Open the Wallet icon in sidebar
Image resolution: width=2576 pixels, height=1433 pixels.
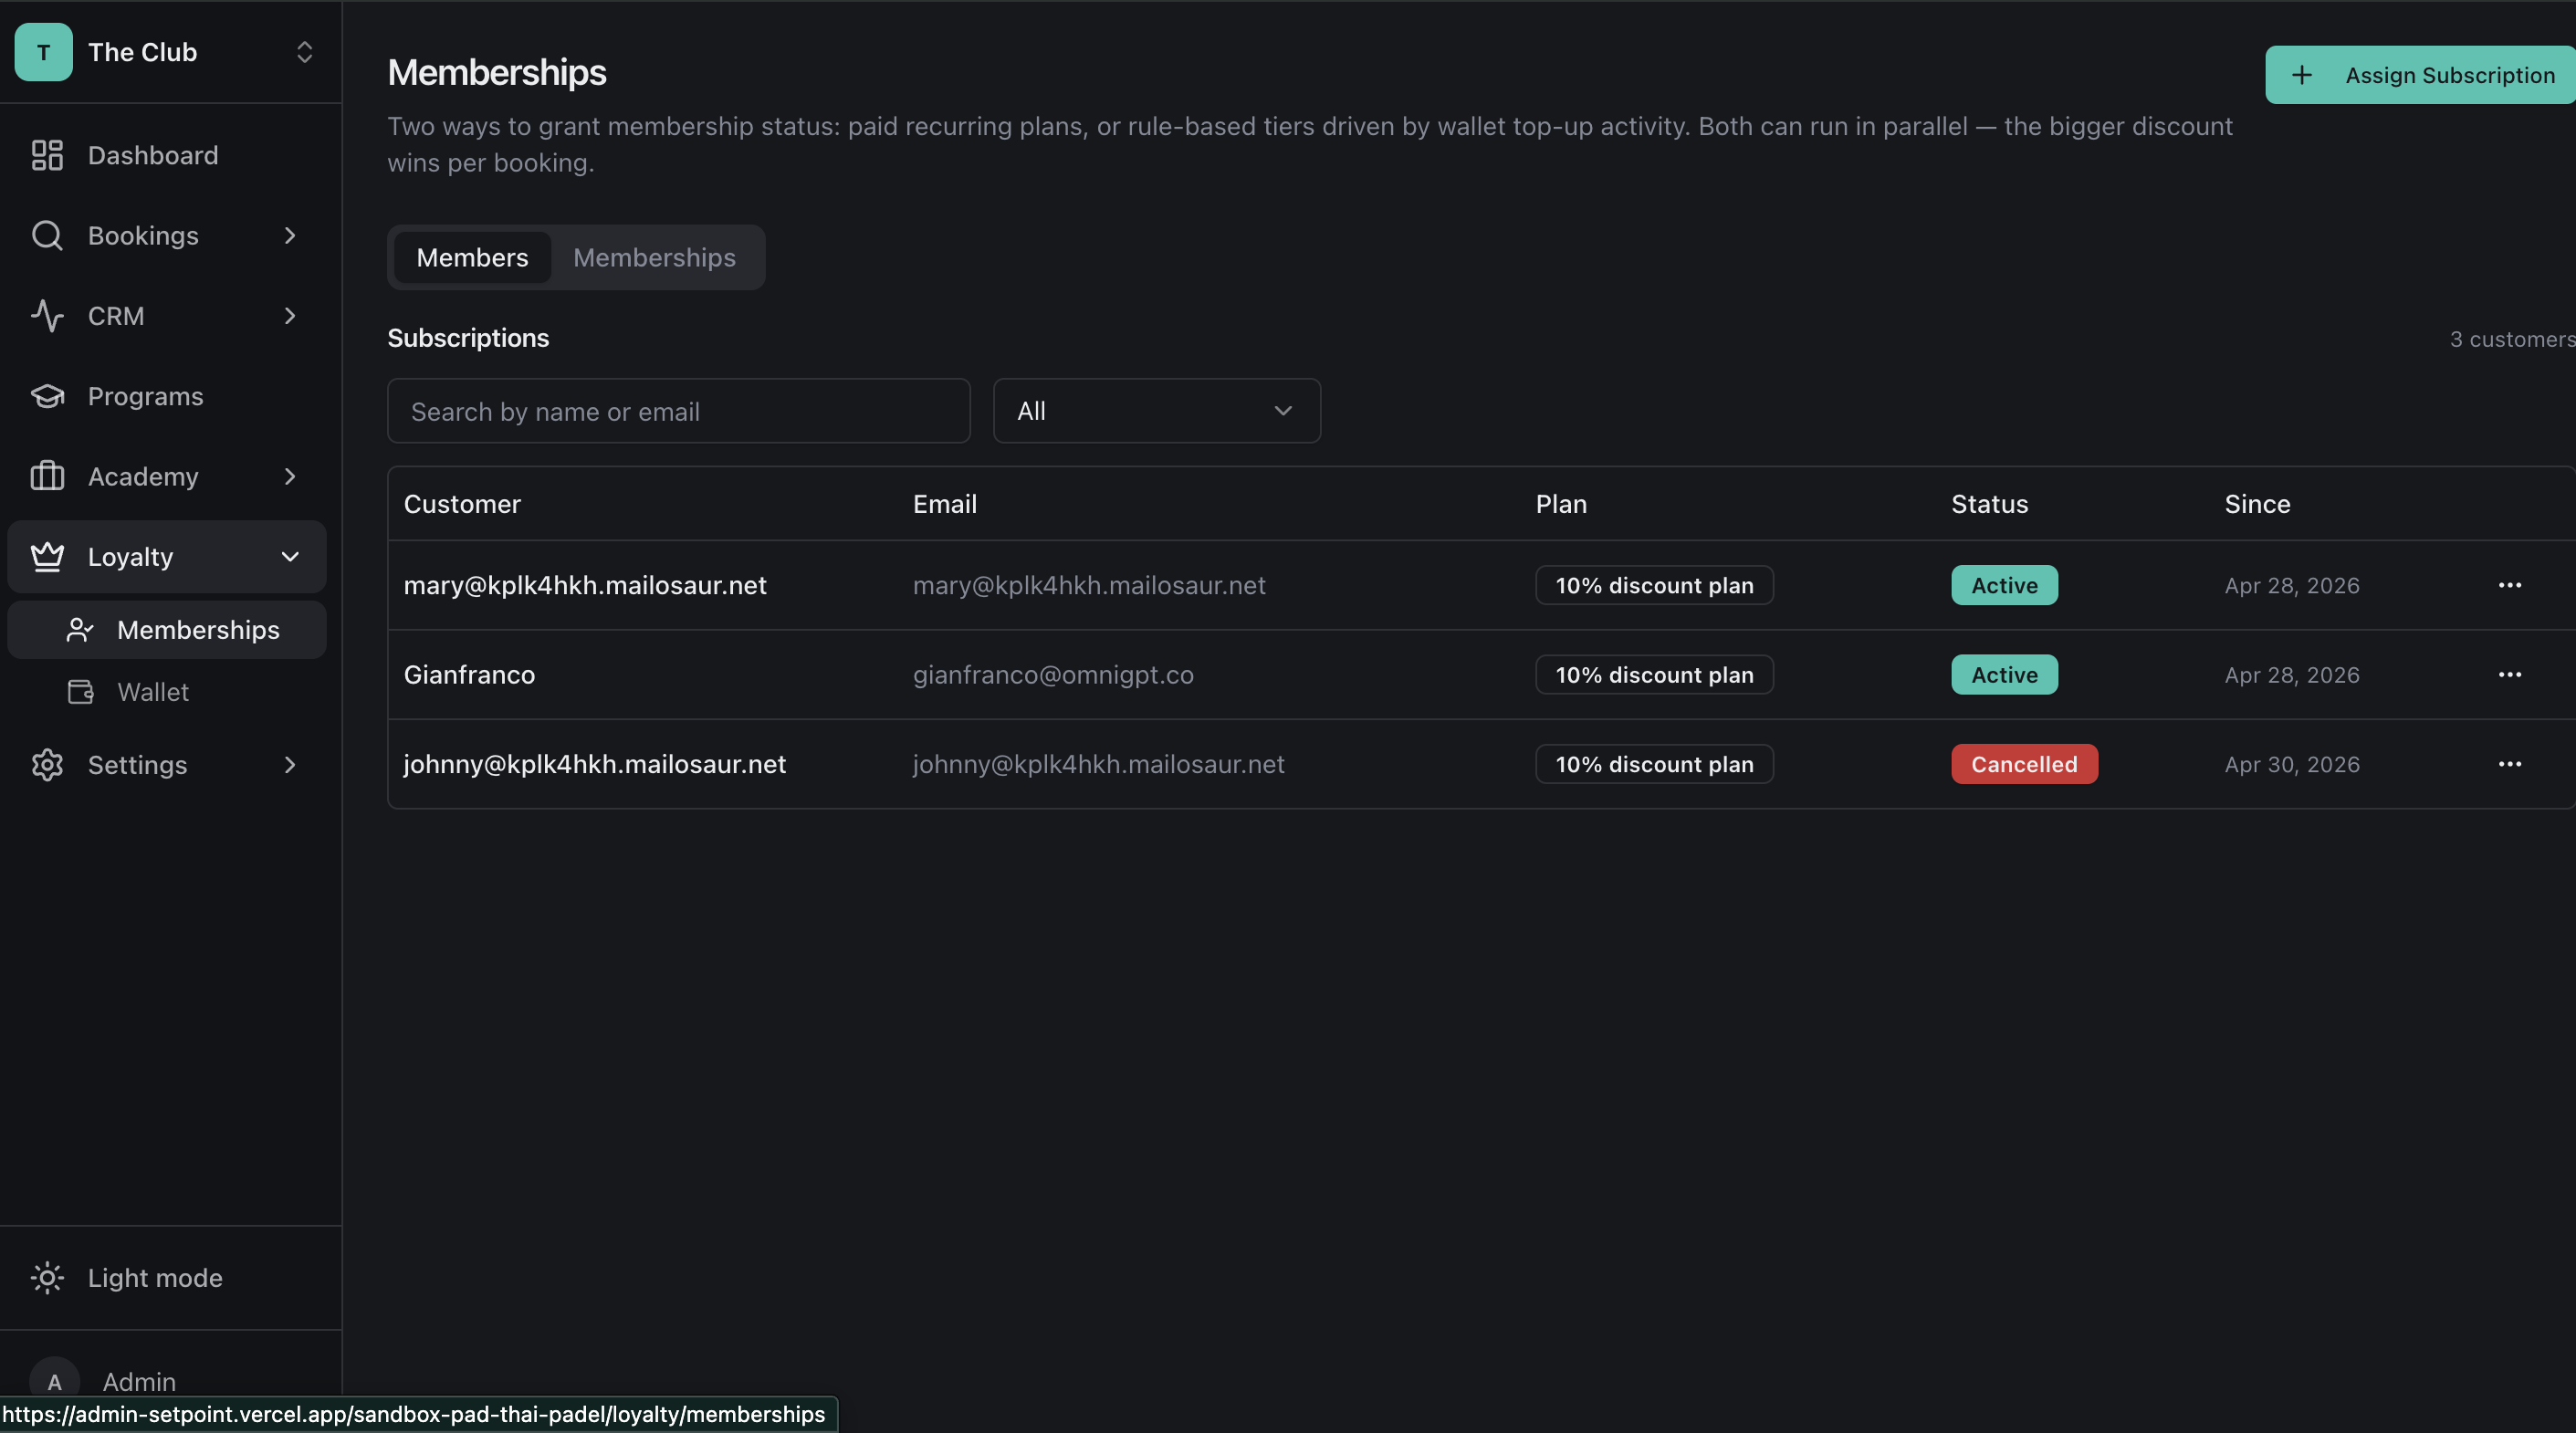80,692
